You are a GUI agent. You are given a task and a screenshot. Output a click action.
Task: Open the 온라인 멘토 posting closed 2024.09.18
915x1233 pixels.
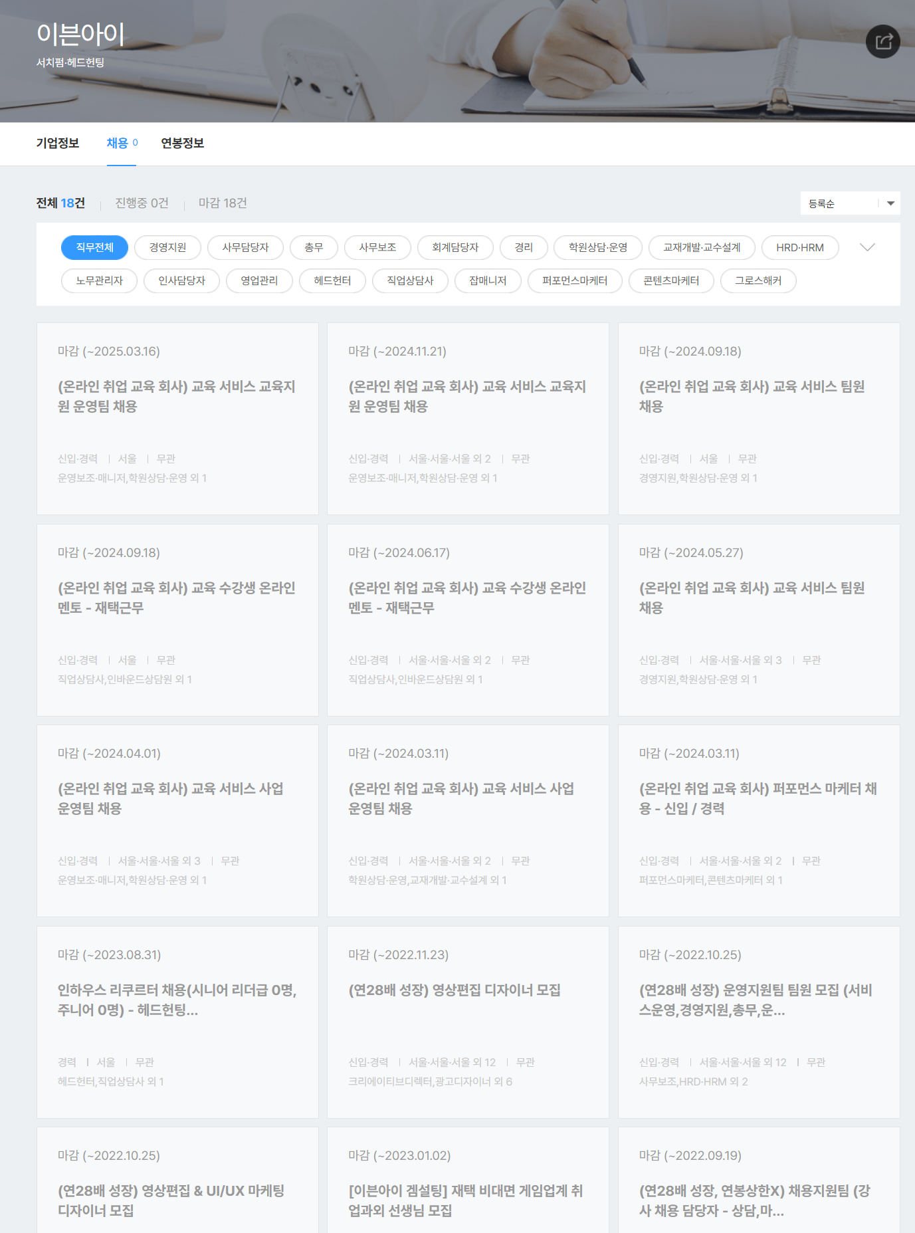coord(177,620)
